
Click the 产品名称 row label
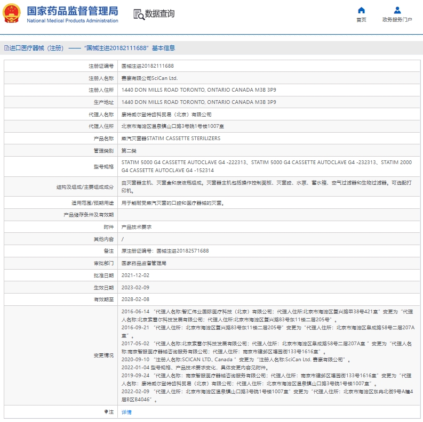click(103, 139)
